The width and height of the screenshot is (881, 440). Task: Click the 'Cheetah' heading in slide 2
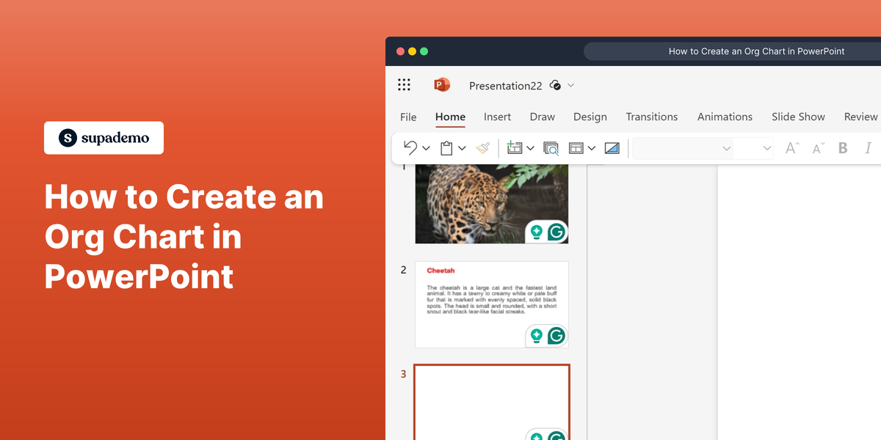pyautogui.click(x=440, y=271)
